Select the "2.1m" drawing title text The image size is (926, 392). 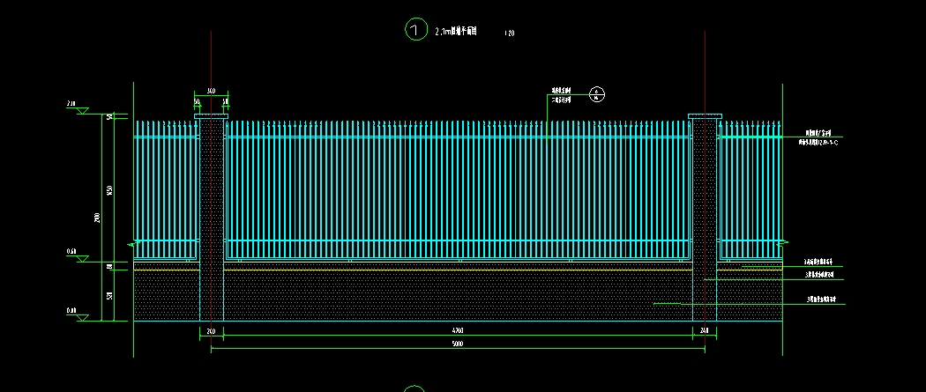tap(455, 31)
